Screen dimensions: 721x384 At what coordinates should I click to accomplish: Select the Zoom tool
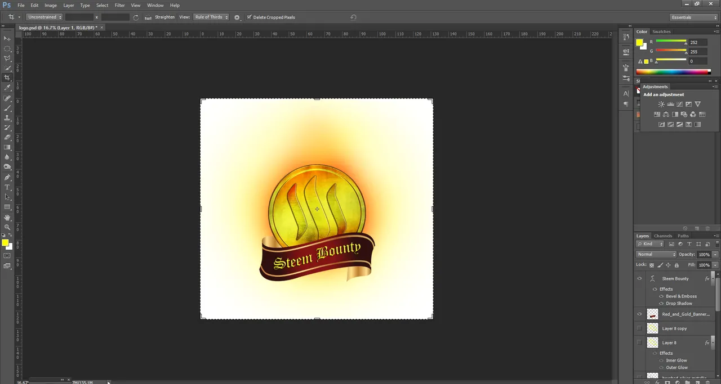coord(7,227)
